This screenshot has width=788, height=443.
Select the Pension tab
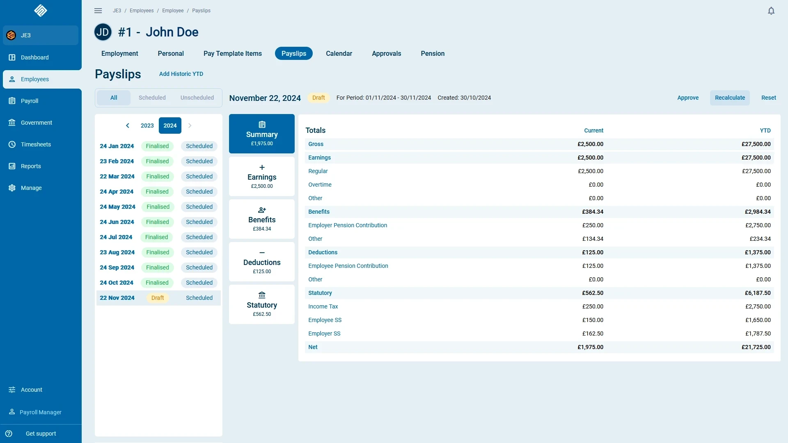click(x=433, y=53)
